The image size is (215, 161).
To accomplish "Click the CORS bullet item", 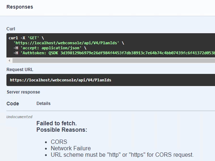I will tap(59, 142).
